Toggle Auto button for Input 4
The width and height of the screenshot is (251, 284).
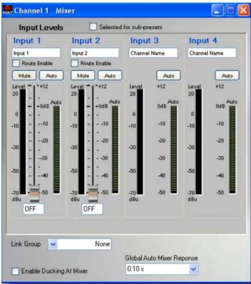[227, 75]
